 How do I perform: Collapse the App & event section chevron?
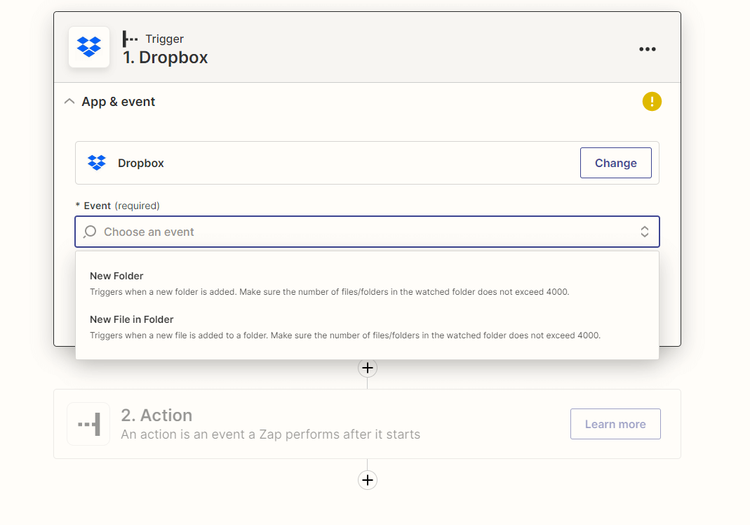coord(69,102)
